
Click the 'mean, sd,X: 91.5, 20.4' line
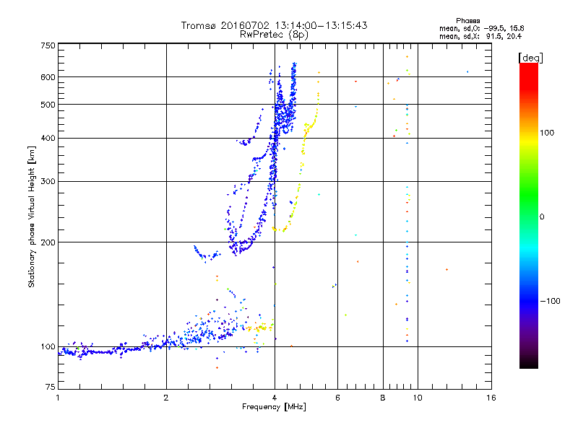480,37
